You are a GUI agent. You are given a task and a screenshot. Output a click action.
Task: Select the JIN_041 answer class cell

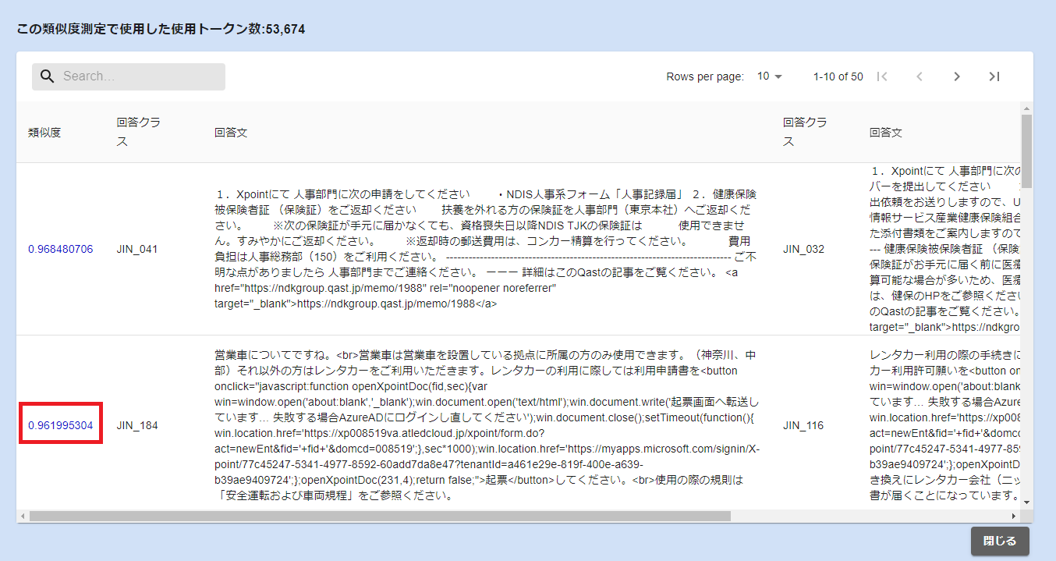click(x=137, y=250)
